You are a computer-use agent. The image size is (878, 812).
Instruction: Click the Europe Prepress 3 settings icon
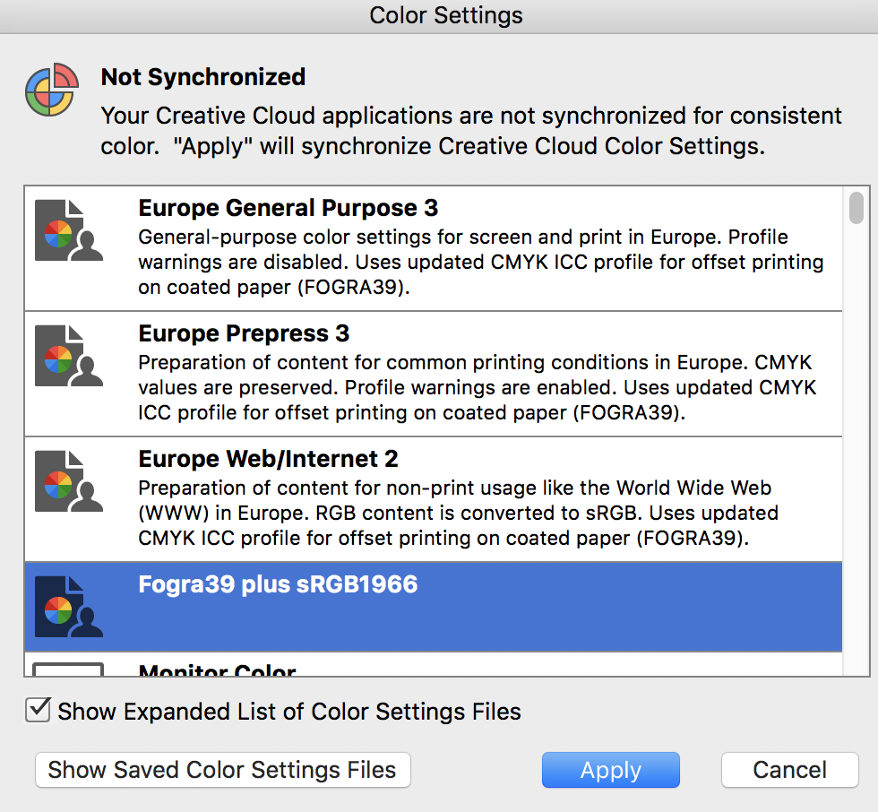coord(69,356)
